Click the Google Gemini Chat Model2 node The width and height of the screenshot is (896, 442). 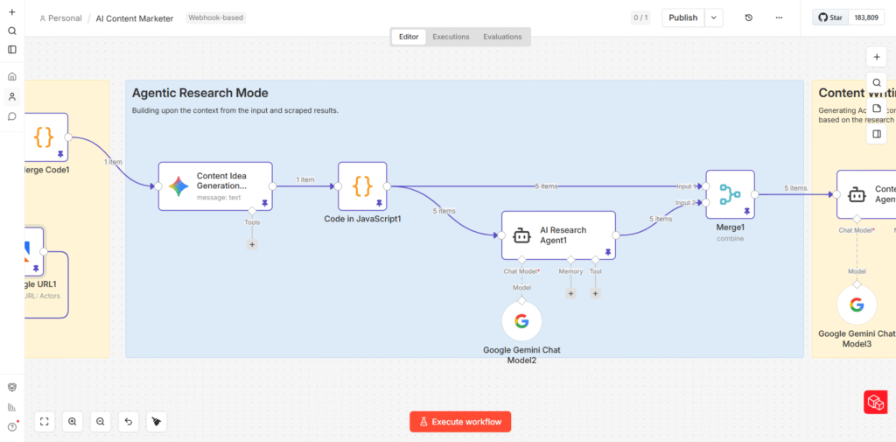point(521,321)
